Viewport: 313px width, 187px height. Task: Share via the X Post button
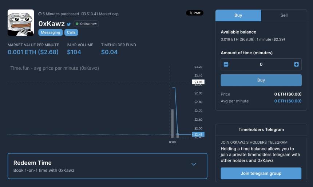tap(195, 13)
